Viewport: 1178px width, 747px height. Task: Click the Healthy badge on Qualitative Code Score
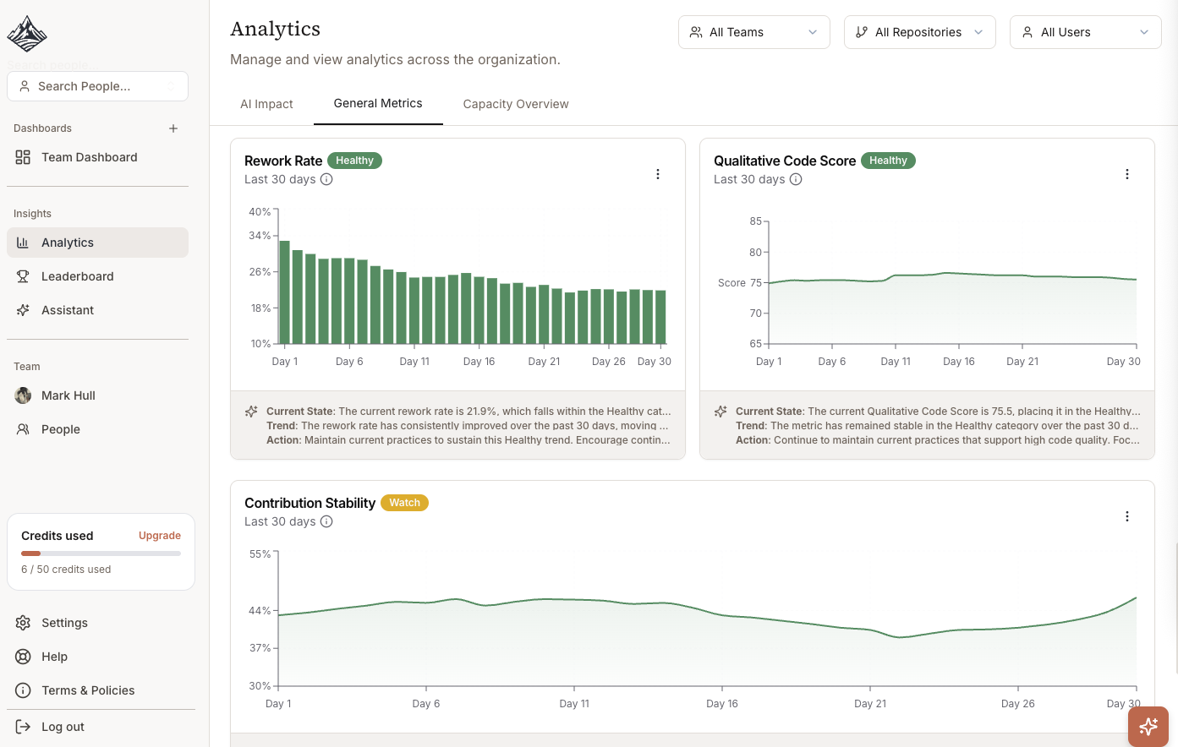coord(888,161)
